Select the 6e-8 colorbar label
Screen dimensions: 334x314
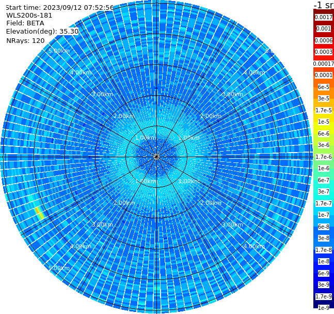click(x=324, y=227)
